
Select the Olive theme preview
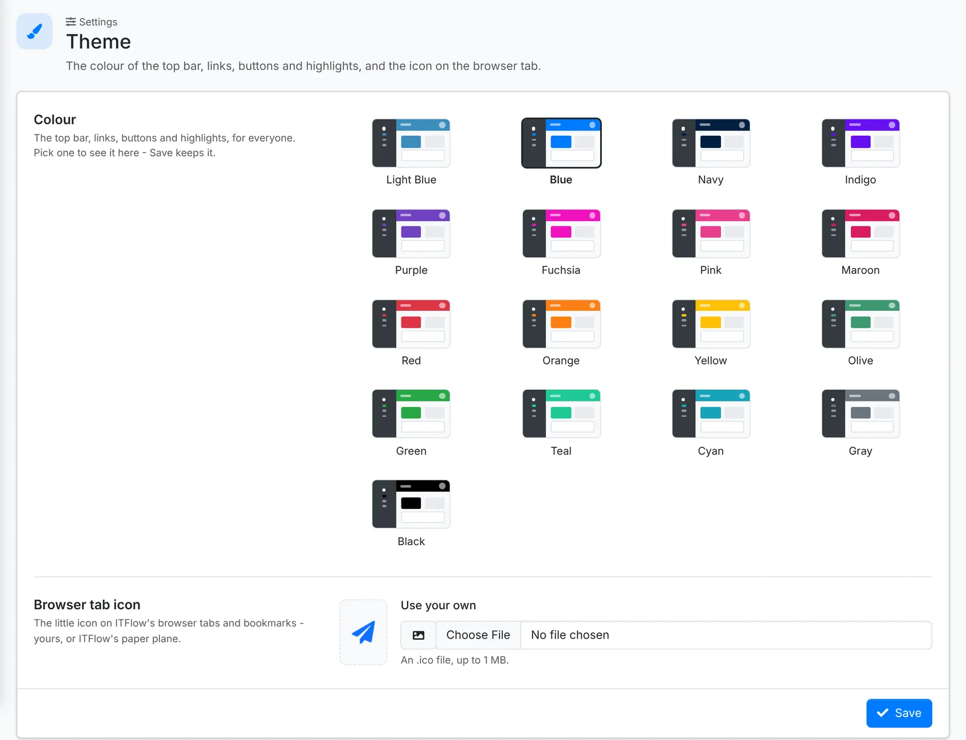[860, 324]
